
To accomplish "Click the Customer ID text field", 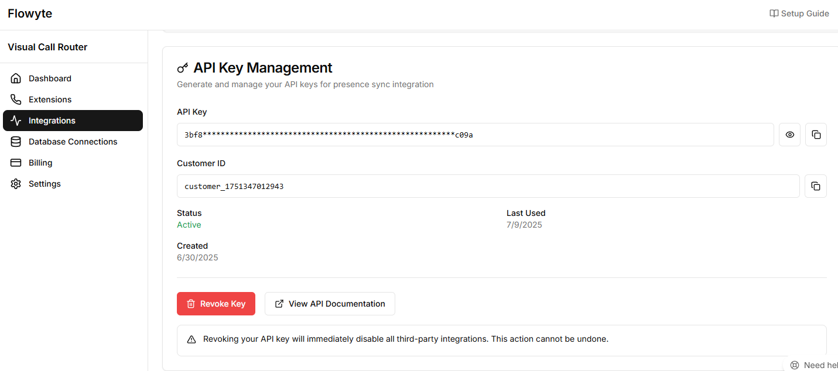I will click(x=487, y=186).
